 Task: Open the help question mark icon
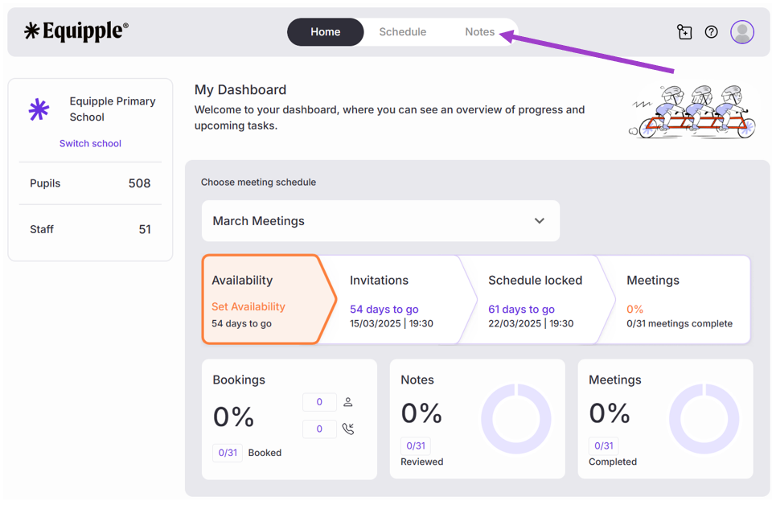pos(711,32)
